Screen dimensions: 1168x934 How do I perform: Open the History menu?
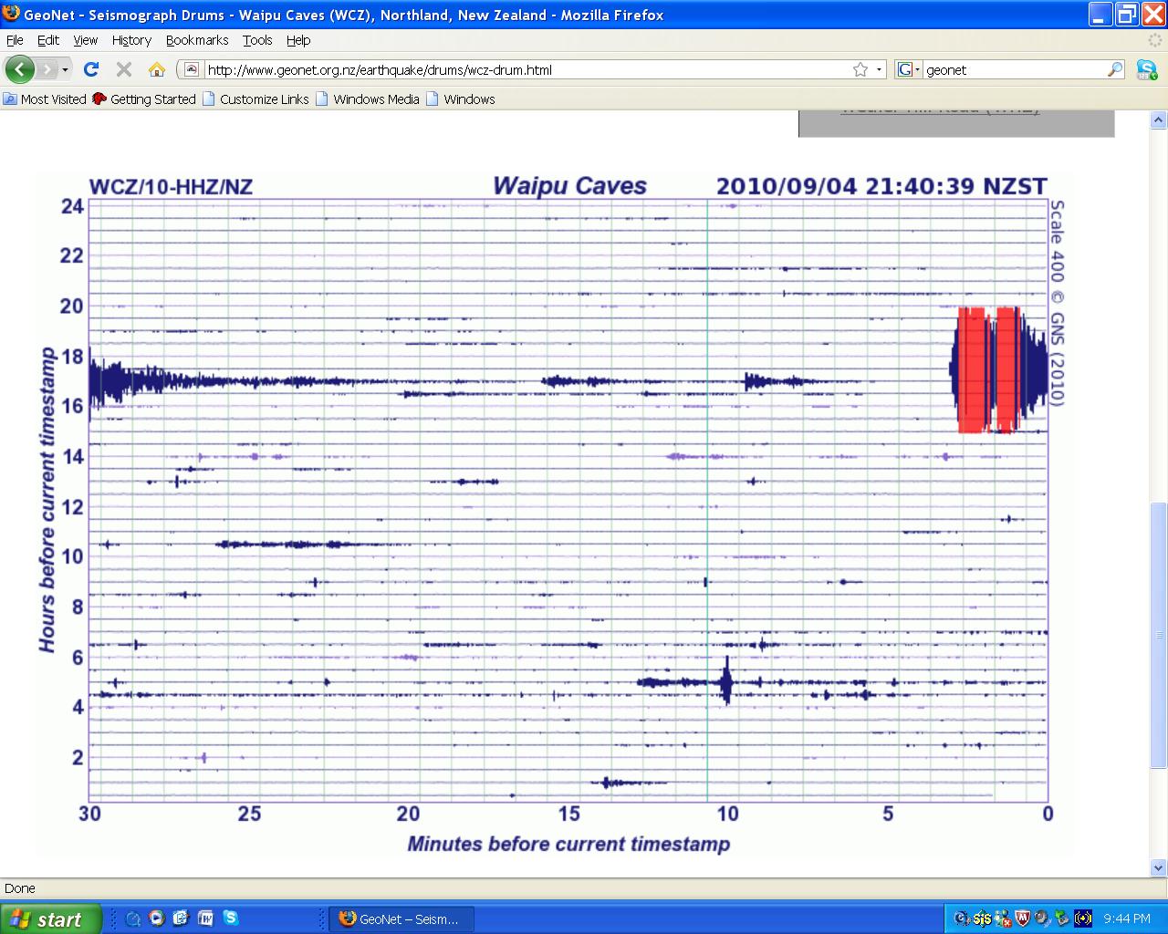coord(131,40)
